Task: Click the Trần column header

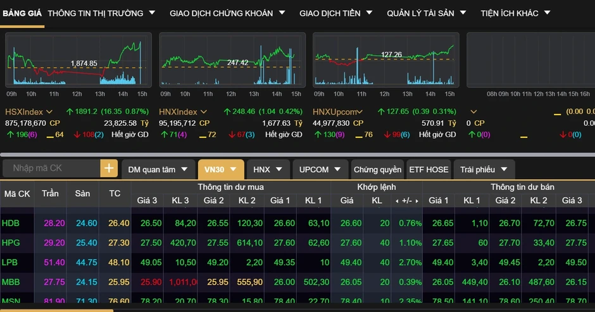Action: coord(50,194)
